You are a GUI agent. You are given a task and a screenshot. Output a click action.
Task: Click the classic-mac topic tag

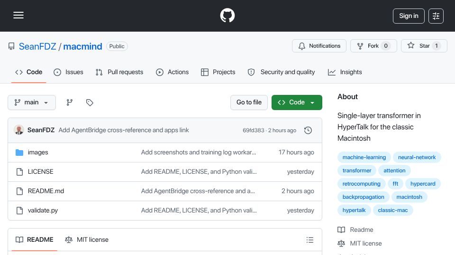pos(392,211)
